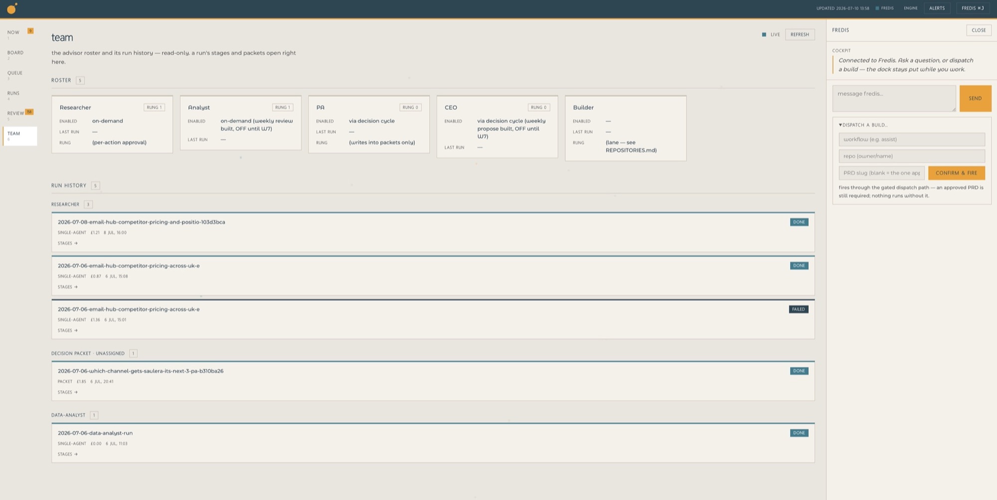Open the Researcher roster card
This screenshot has height=500, width=997.
click(112, 124)
